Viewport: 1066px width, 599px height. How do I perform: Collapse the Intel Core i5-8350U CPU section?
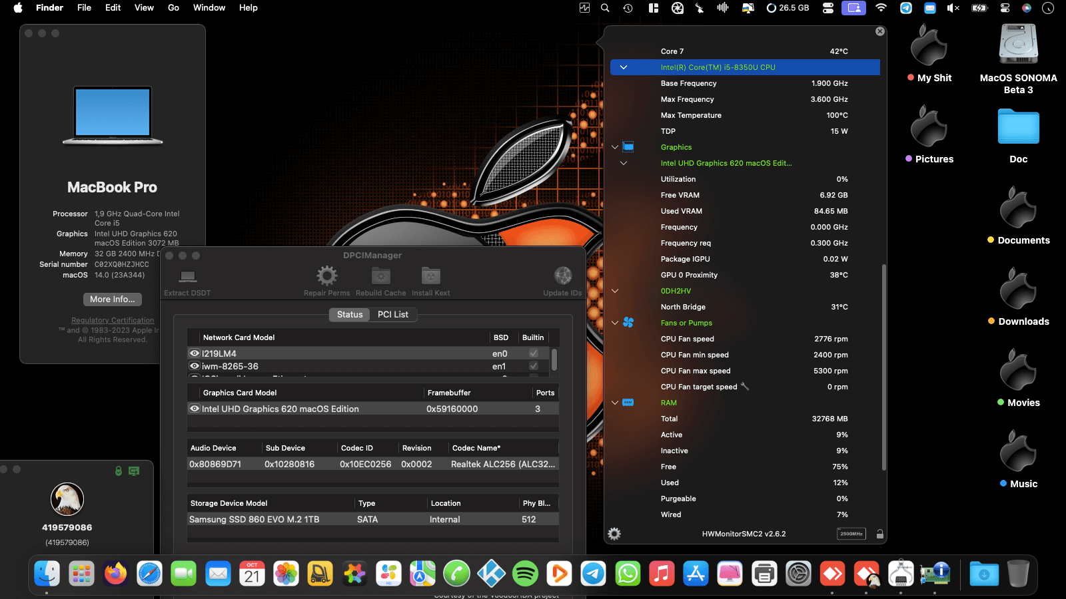coord(624,67)
